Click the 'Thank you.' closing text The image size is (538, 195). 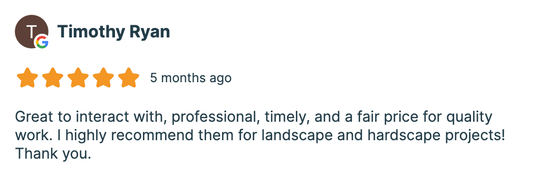coord(53,154)
